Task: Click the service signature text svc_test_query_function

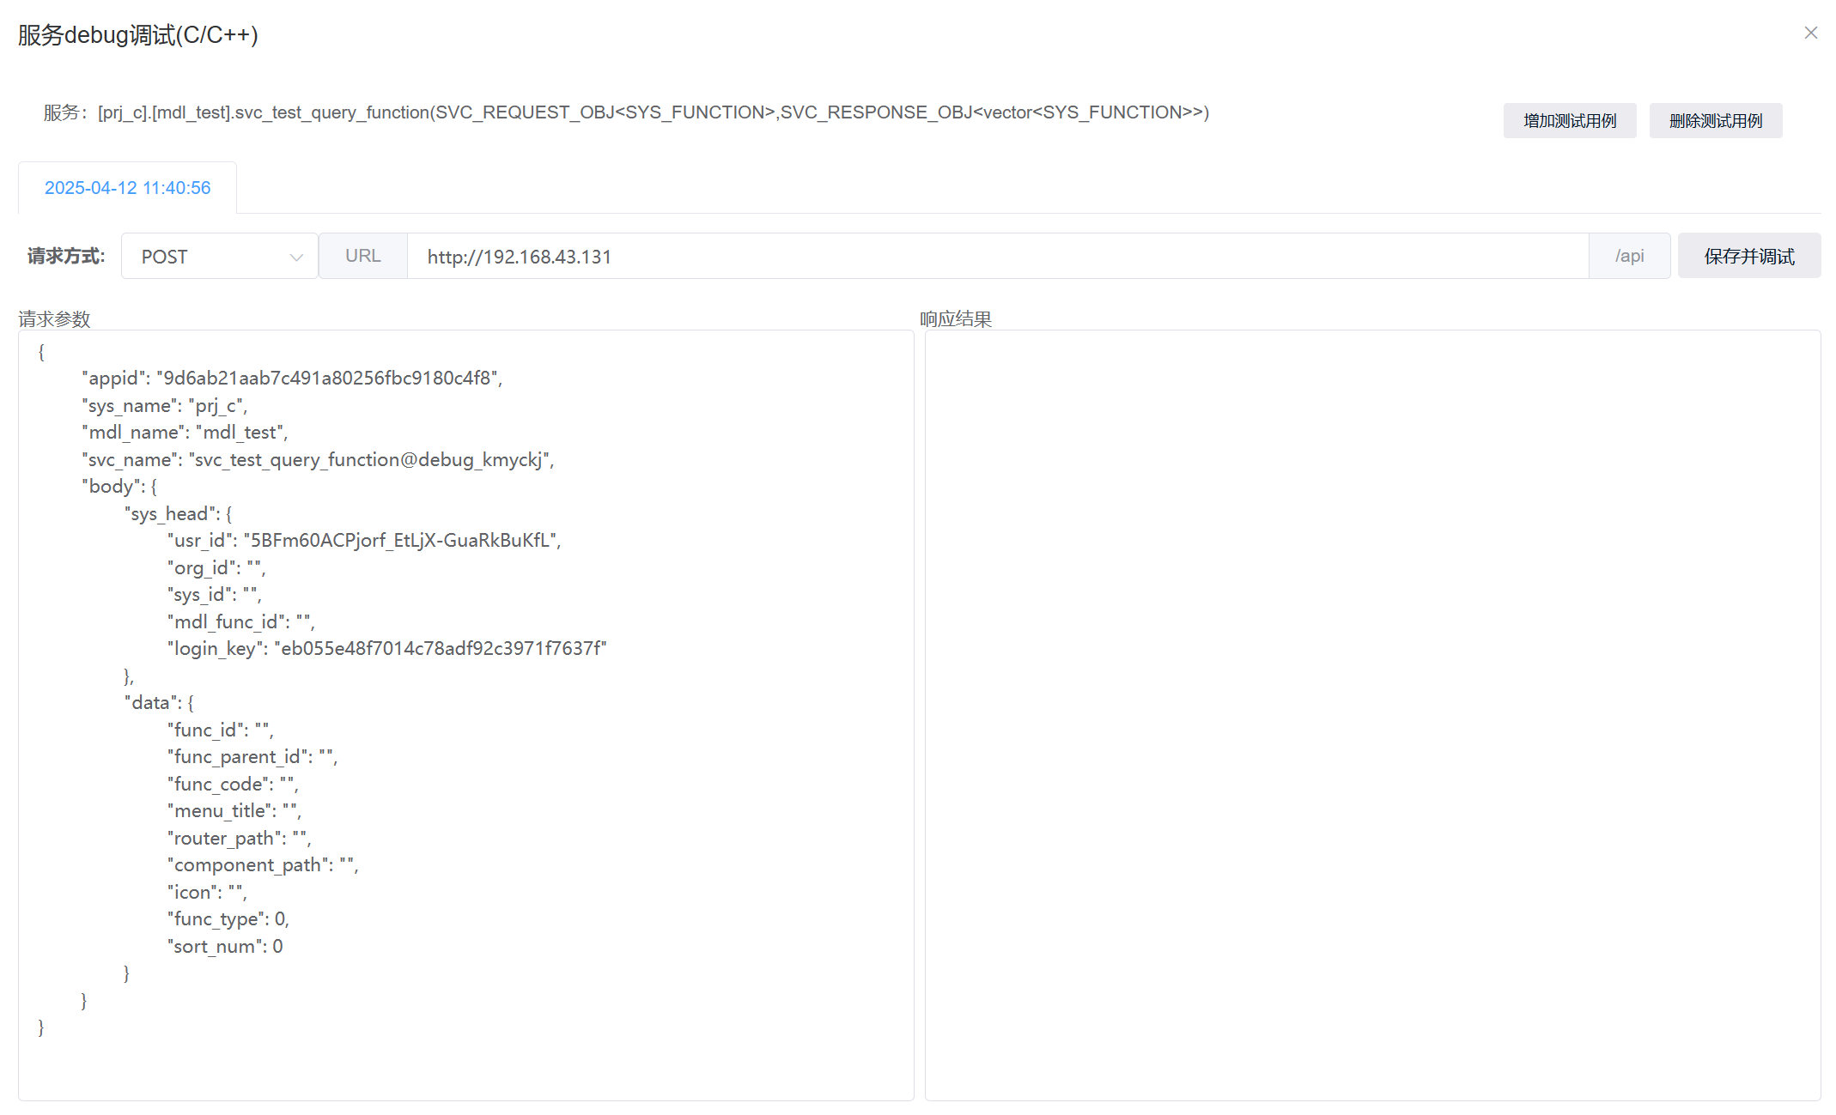Action: click(x=332, y=112)
